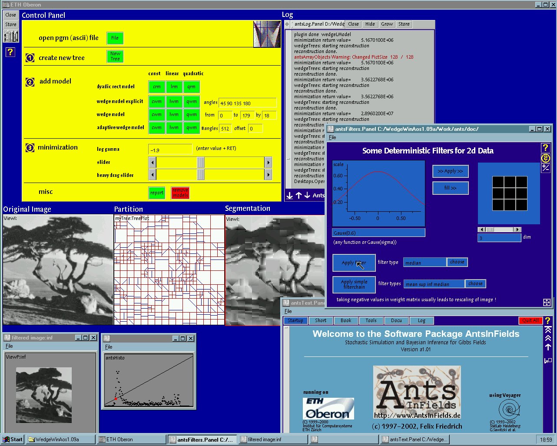Click the fill >> button
The image size is (557, 446).
pos(451,188)
